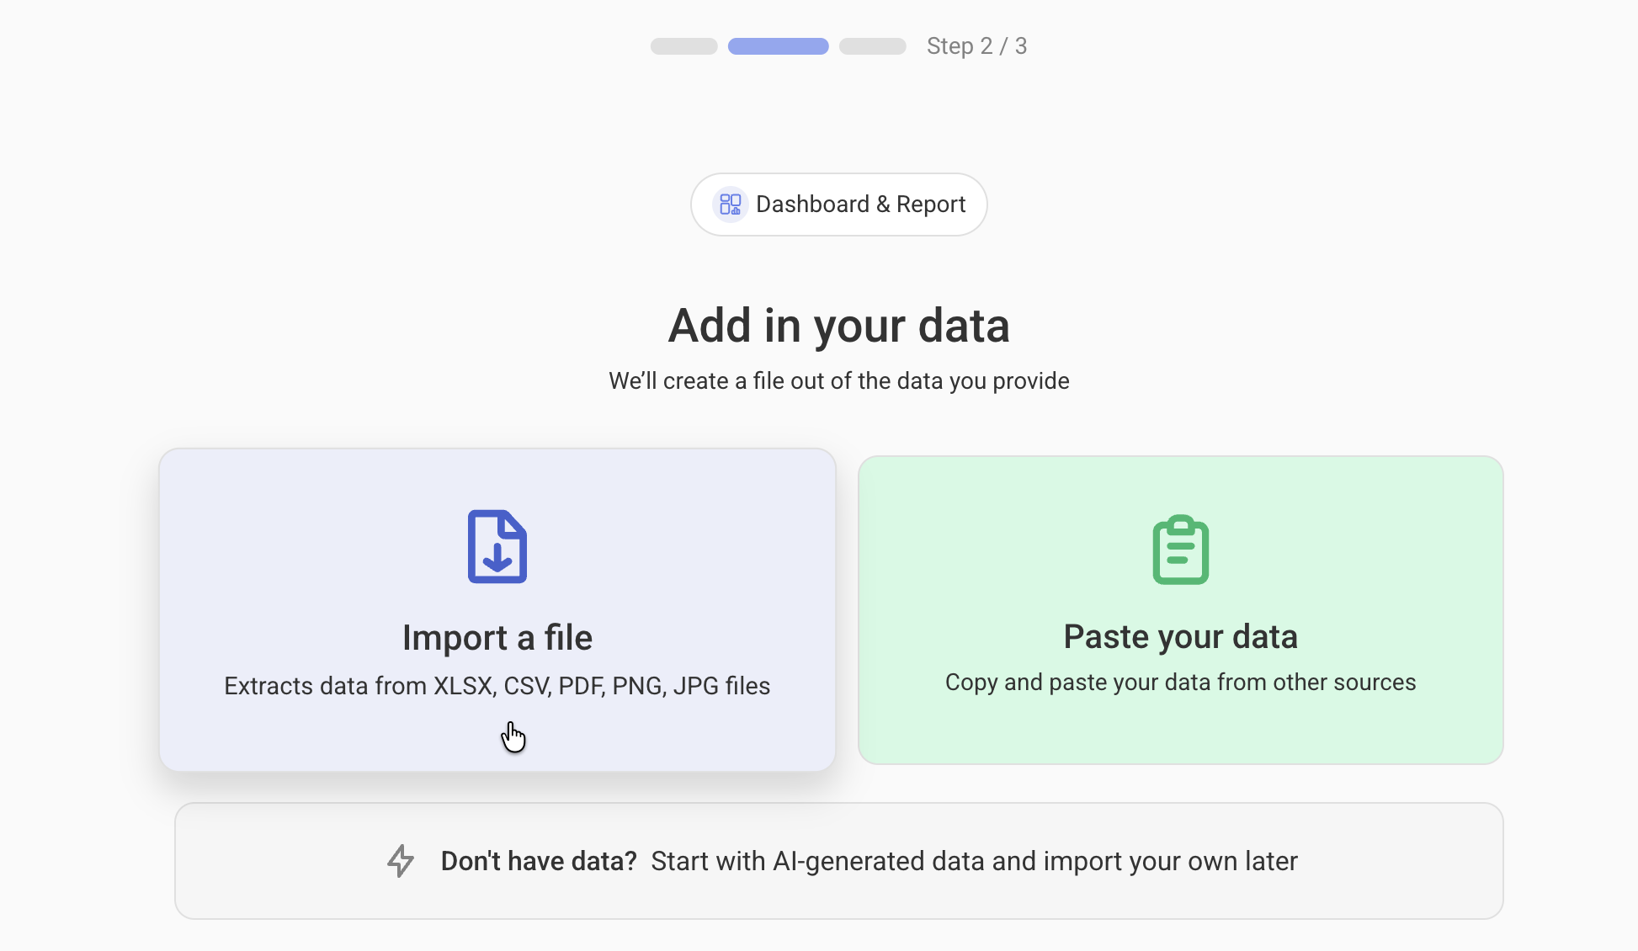Select the file download document icon
The width and height of the screenshot is (1638, 951).
(497, 546)
